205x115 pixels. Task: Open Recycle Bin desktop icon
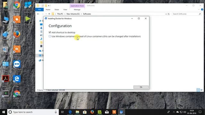click(5, 51)
